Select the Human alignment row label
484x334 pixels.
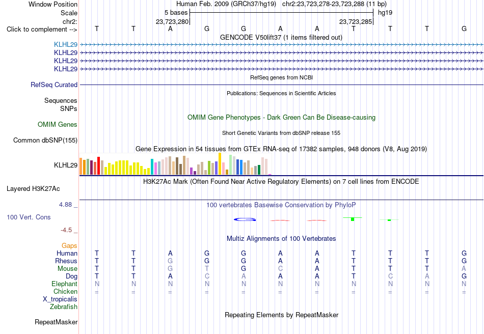[x=67, y=254]
